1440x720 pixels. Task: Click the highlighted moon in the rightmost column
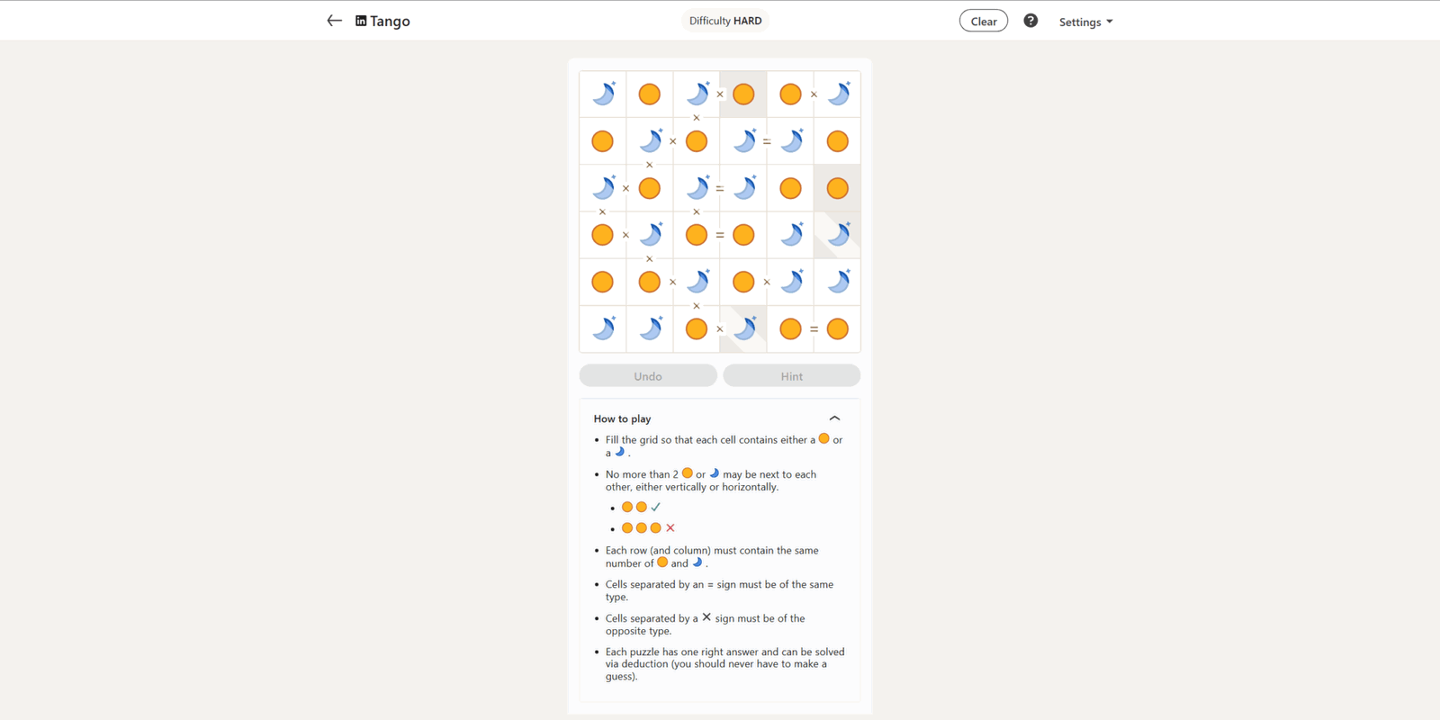pos(838,235)
